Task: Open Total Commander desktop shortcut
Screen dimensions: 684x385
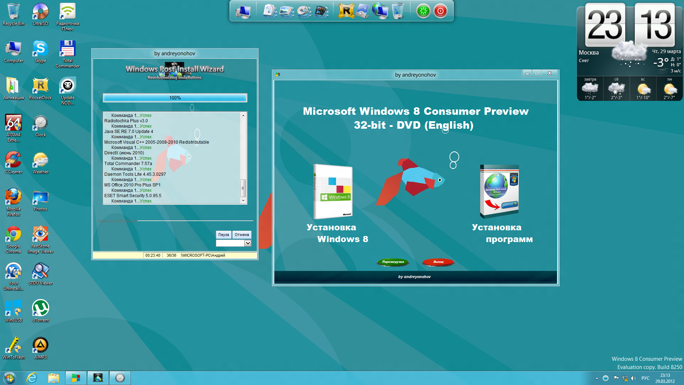Action: 67,49
